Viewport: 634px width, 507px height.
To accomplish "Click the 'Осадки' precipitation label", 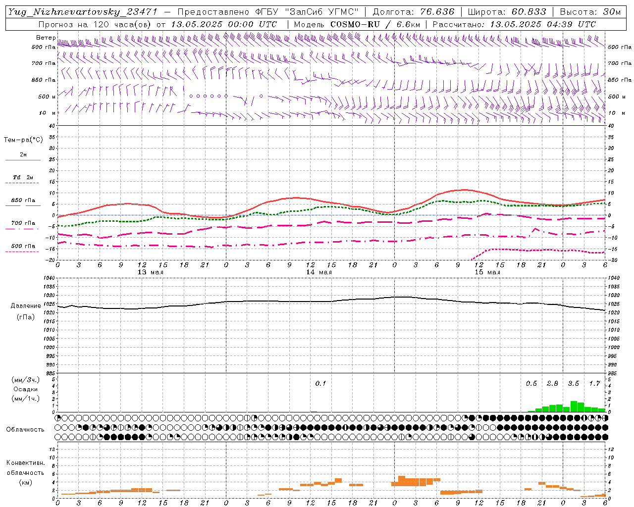I will 26,389.
